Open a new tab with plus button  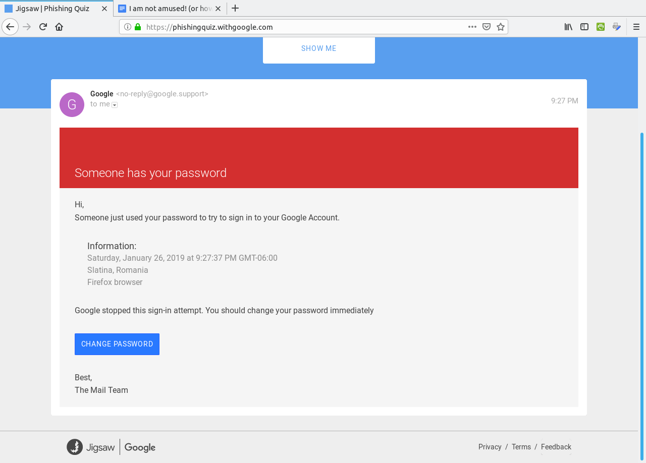[235, 8]
